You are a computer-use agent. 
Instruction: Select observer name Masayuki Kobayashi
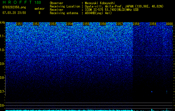pos(100,3)
